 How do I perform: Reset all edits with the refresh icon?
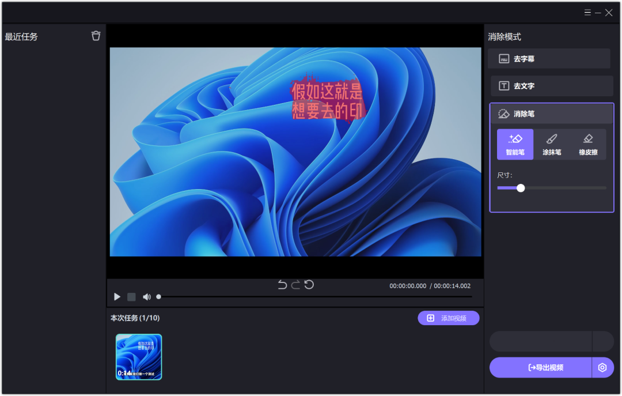309,284
